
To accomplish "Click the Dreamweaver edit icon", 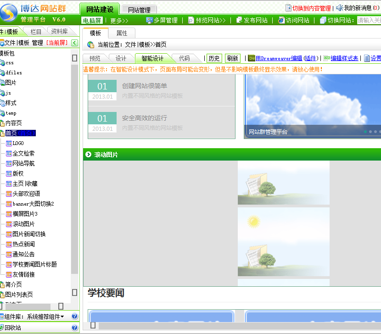I will (252, 58).
